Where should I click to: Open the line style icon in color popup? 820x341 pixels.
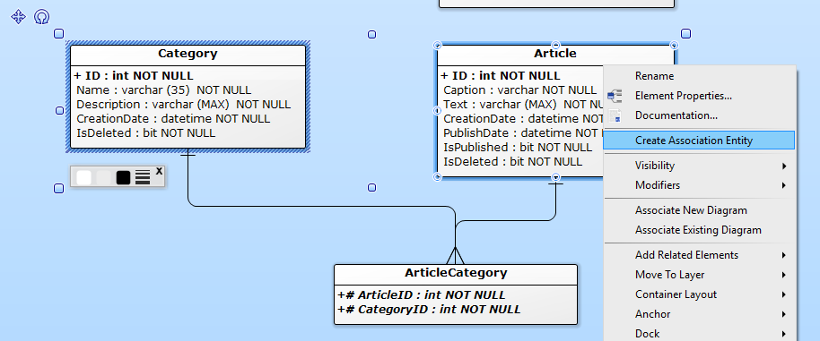[143, 177]
